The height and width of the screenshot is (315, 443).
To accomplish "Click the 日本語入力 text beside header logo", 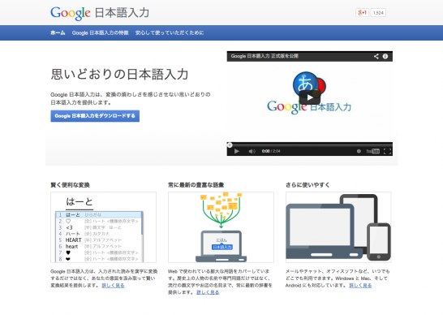I will [x=122, y=13].
